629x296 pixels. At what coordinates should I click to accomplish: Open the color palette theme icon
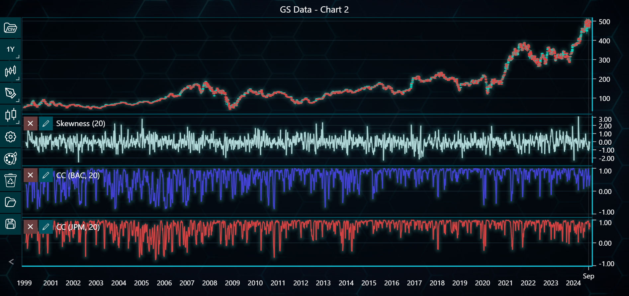(10, 159)
